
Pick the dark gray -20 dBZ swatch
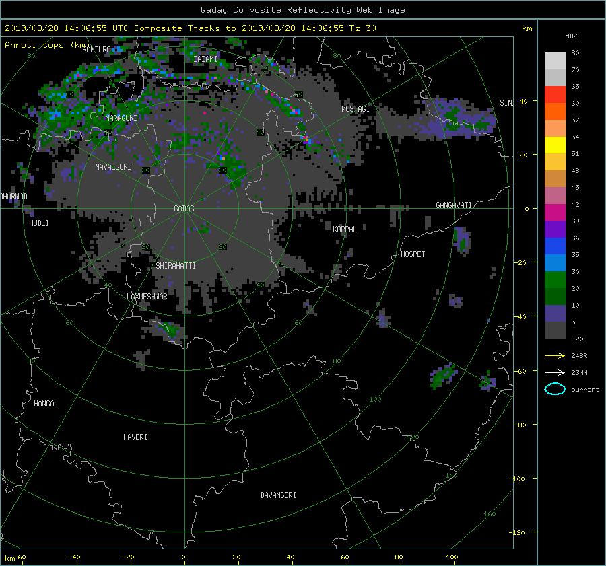coord(555,330)
